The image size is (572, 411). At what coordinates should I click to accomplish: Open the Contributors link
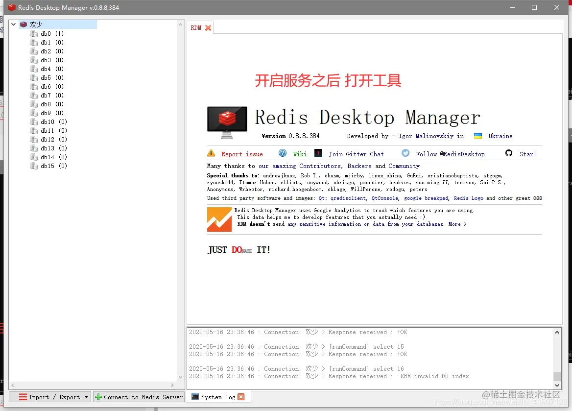pyautogui.click(x=321, y=166)
